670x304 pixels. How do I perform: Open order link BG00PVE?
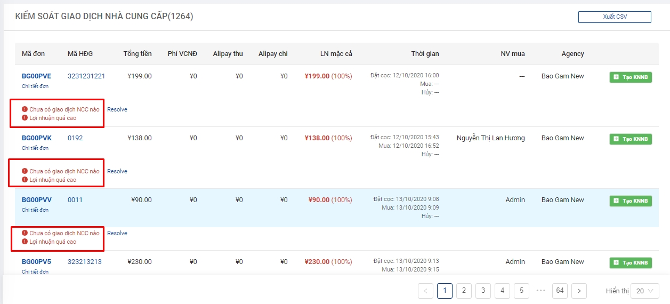(x=36, y=76)
